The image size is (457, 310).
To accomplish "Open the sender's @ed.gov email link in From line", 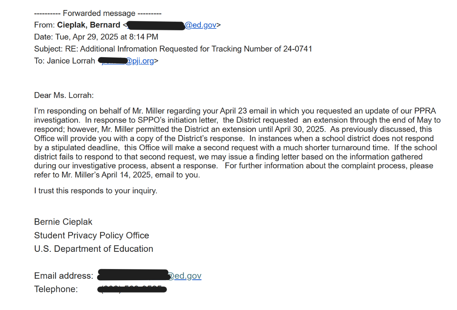I will pos(200,25).
